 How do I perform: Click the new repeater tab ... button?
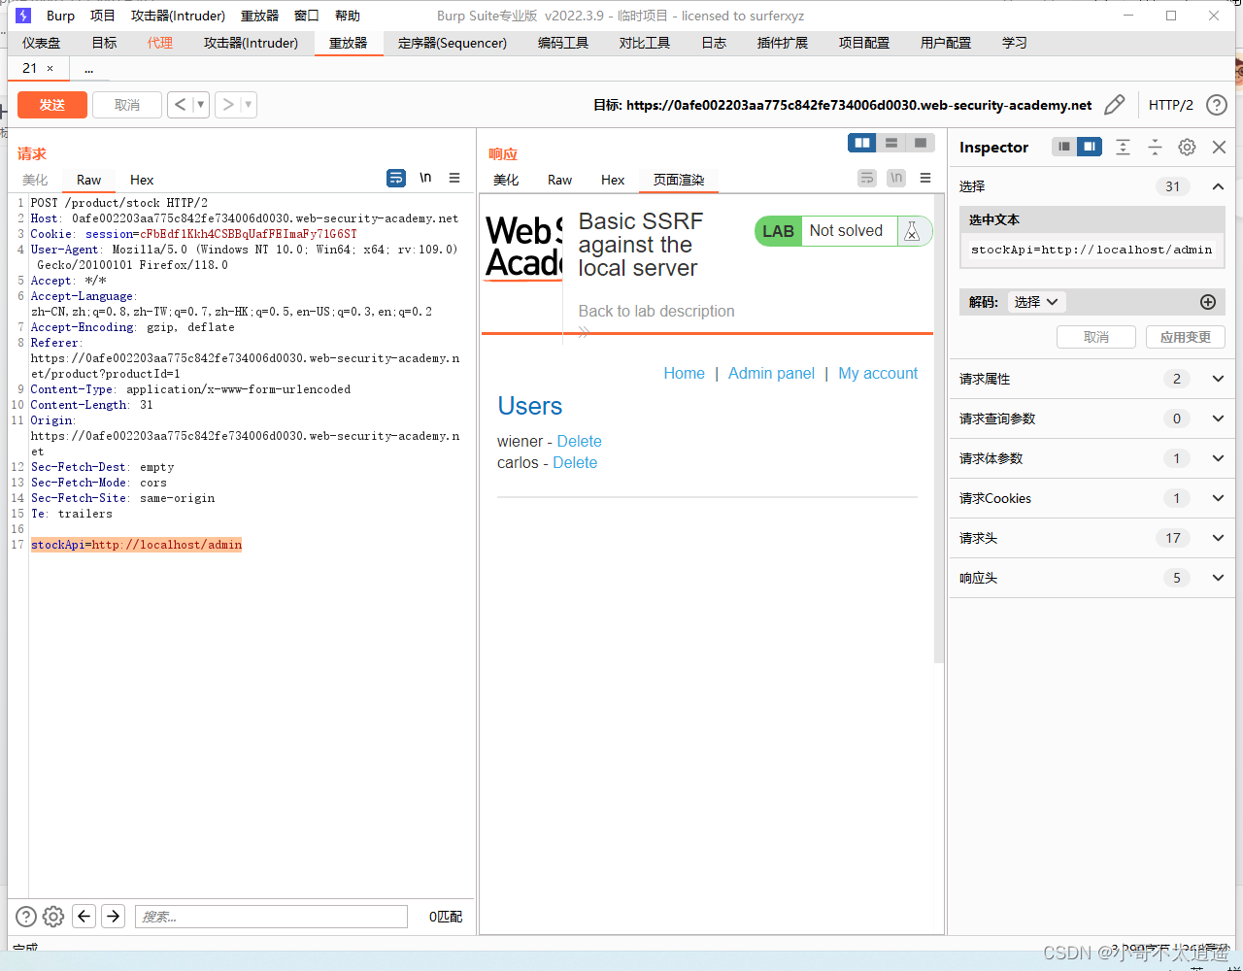click(x=89, y=69)
